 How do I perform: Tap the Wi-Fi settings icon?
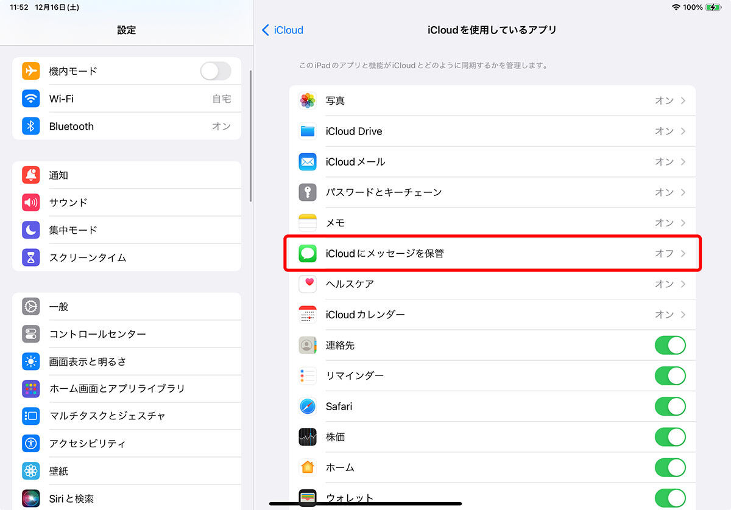click(31, 99)
